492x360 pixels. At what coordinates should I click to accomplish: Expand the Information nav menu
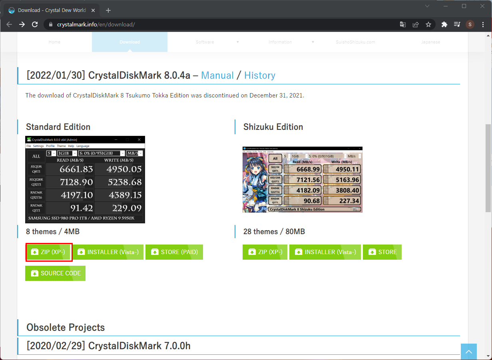pos(280,42)
